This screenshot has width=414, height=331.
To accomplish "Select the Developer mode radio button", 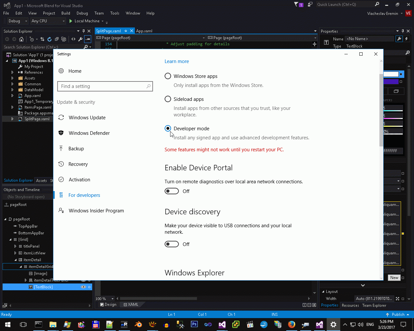I will pyautogui.click(x=168, y=128).
